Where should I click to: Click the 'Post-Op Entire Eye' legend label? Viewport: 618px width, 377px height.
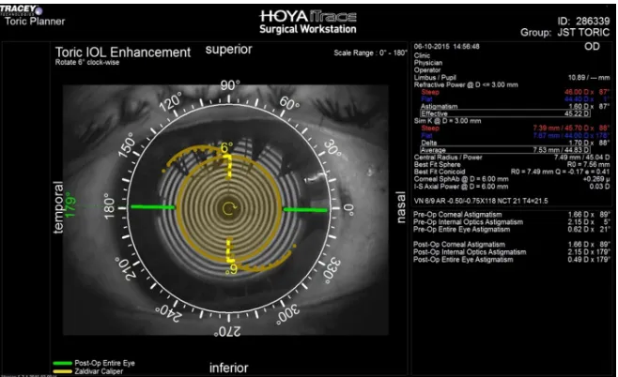[104, 363]
